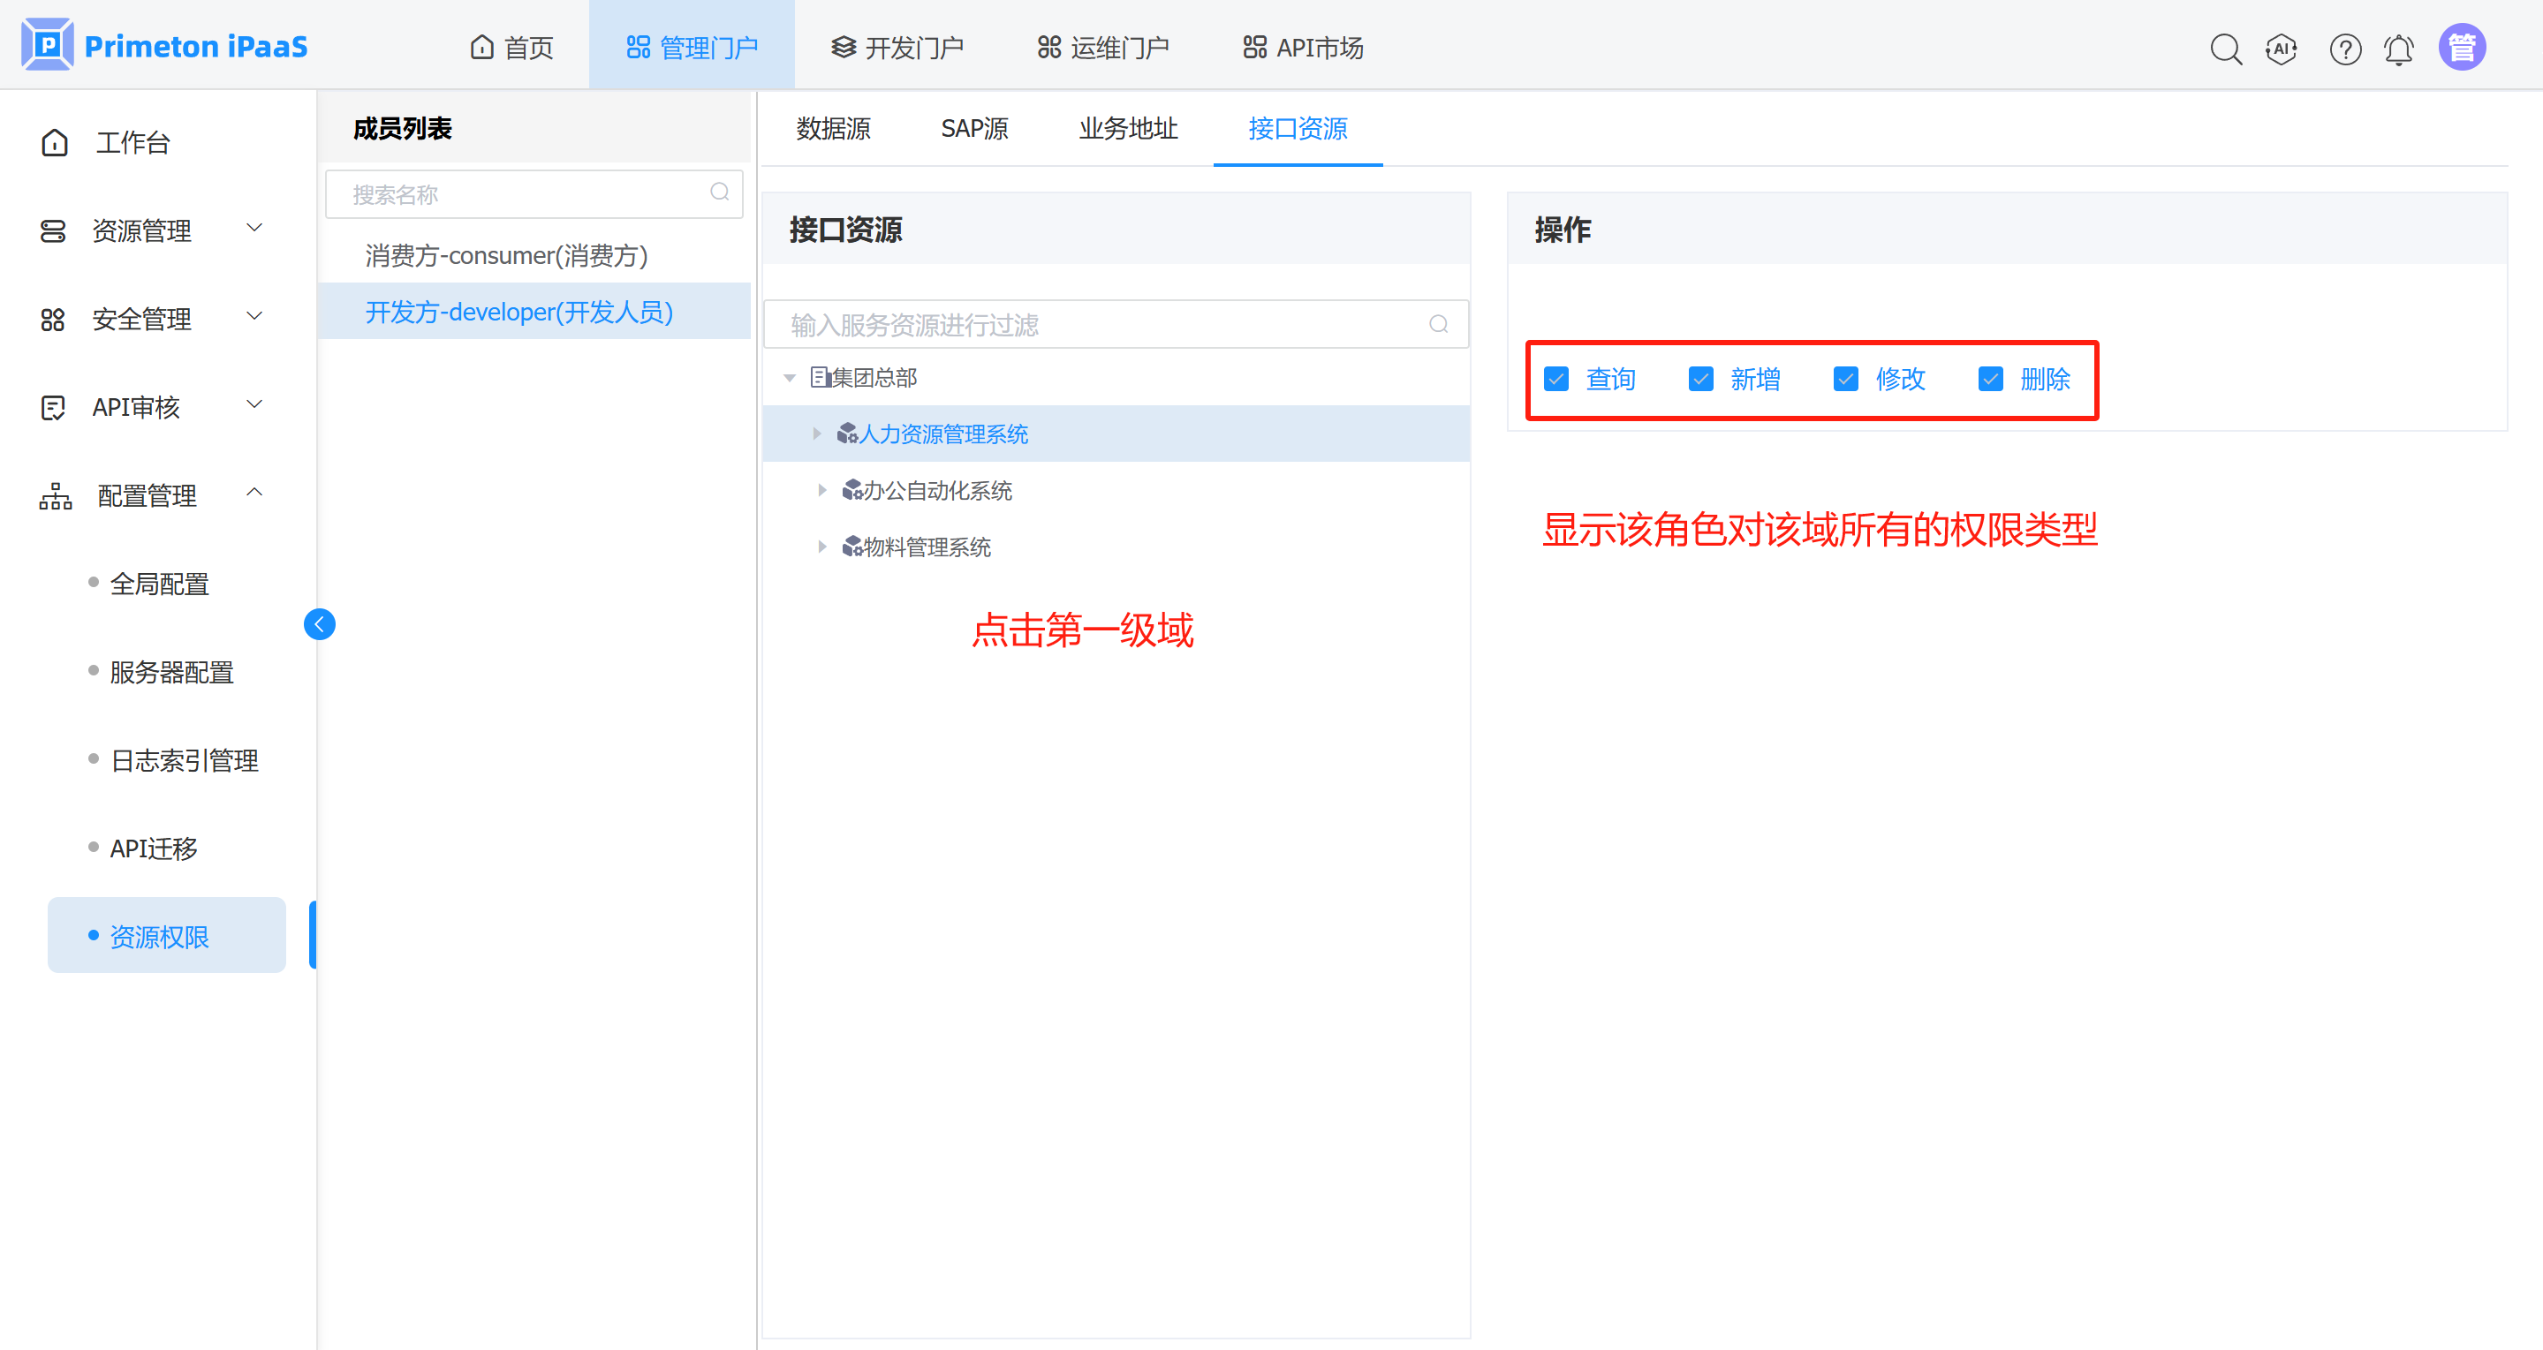Open 全局配置 in sidebar
The height and width of the screenshot is (1350, 2543).
coord(159,584)
